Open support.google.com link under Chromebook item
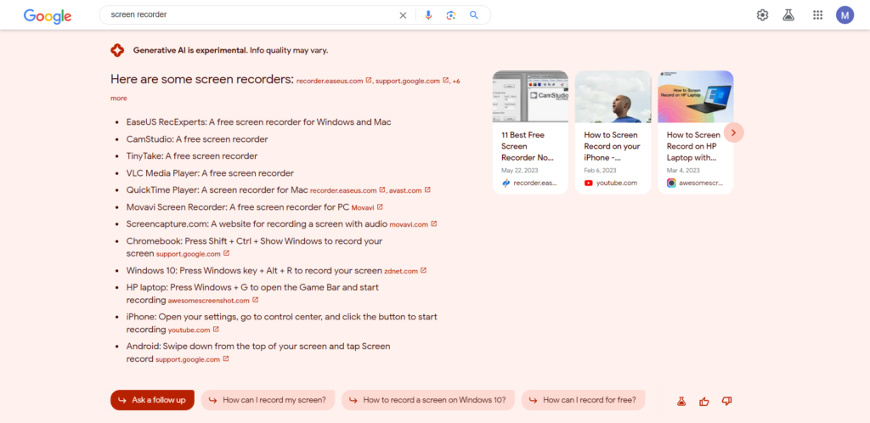This screenshot has height=423, width=870. click(x=193, y=254)
